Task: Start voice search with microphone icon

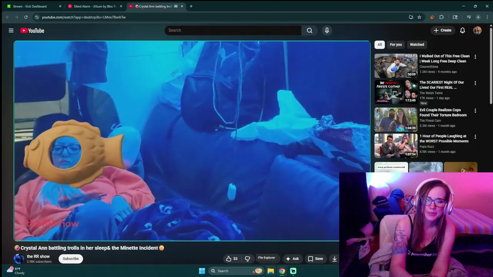Action: click(327, 30)
